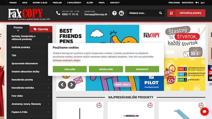
Task: Decline cookies with Nesúhlasím button
Action: click(106, 69)
